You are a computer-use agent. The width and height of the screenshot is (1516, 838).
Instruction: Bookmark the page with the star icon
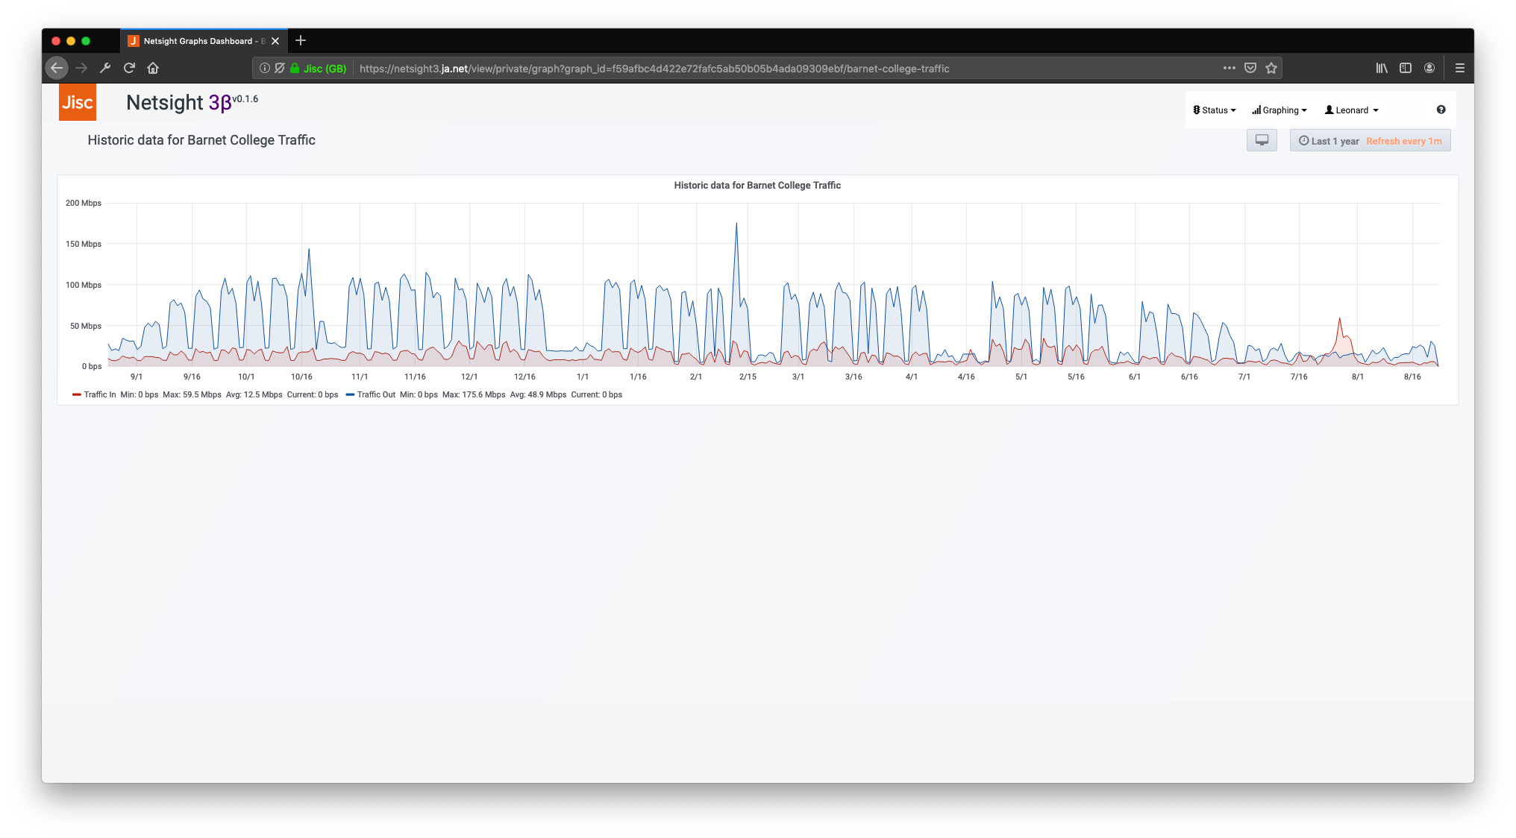pos(1271,68)
